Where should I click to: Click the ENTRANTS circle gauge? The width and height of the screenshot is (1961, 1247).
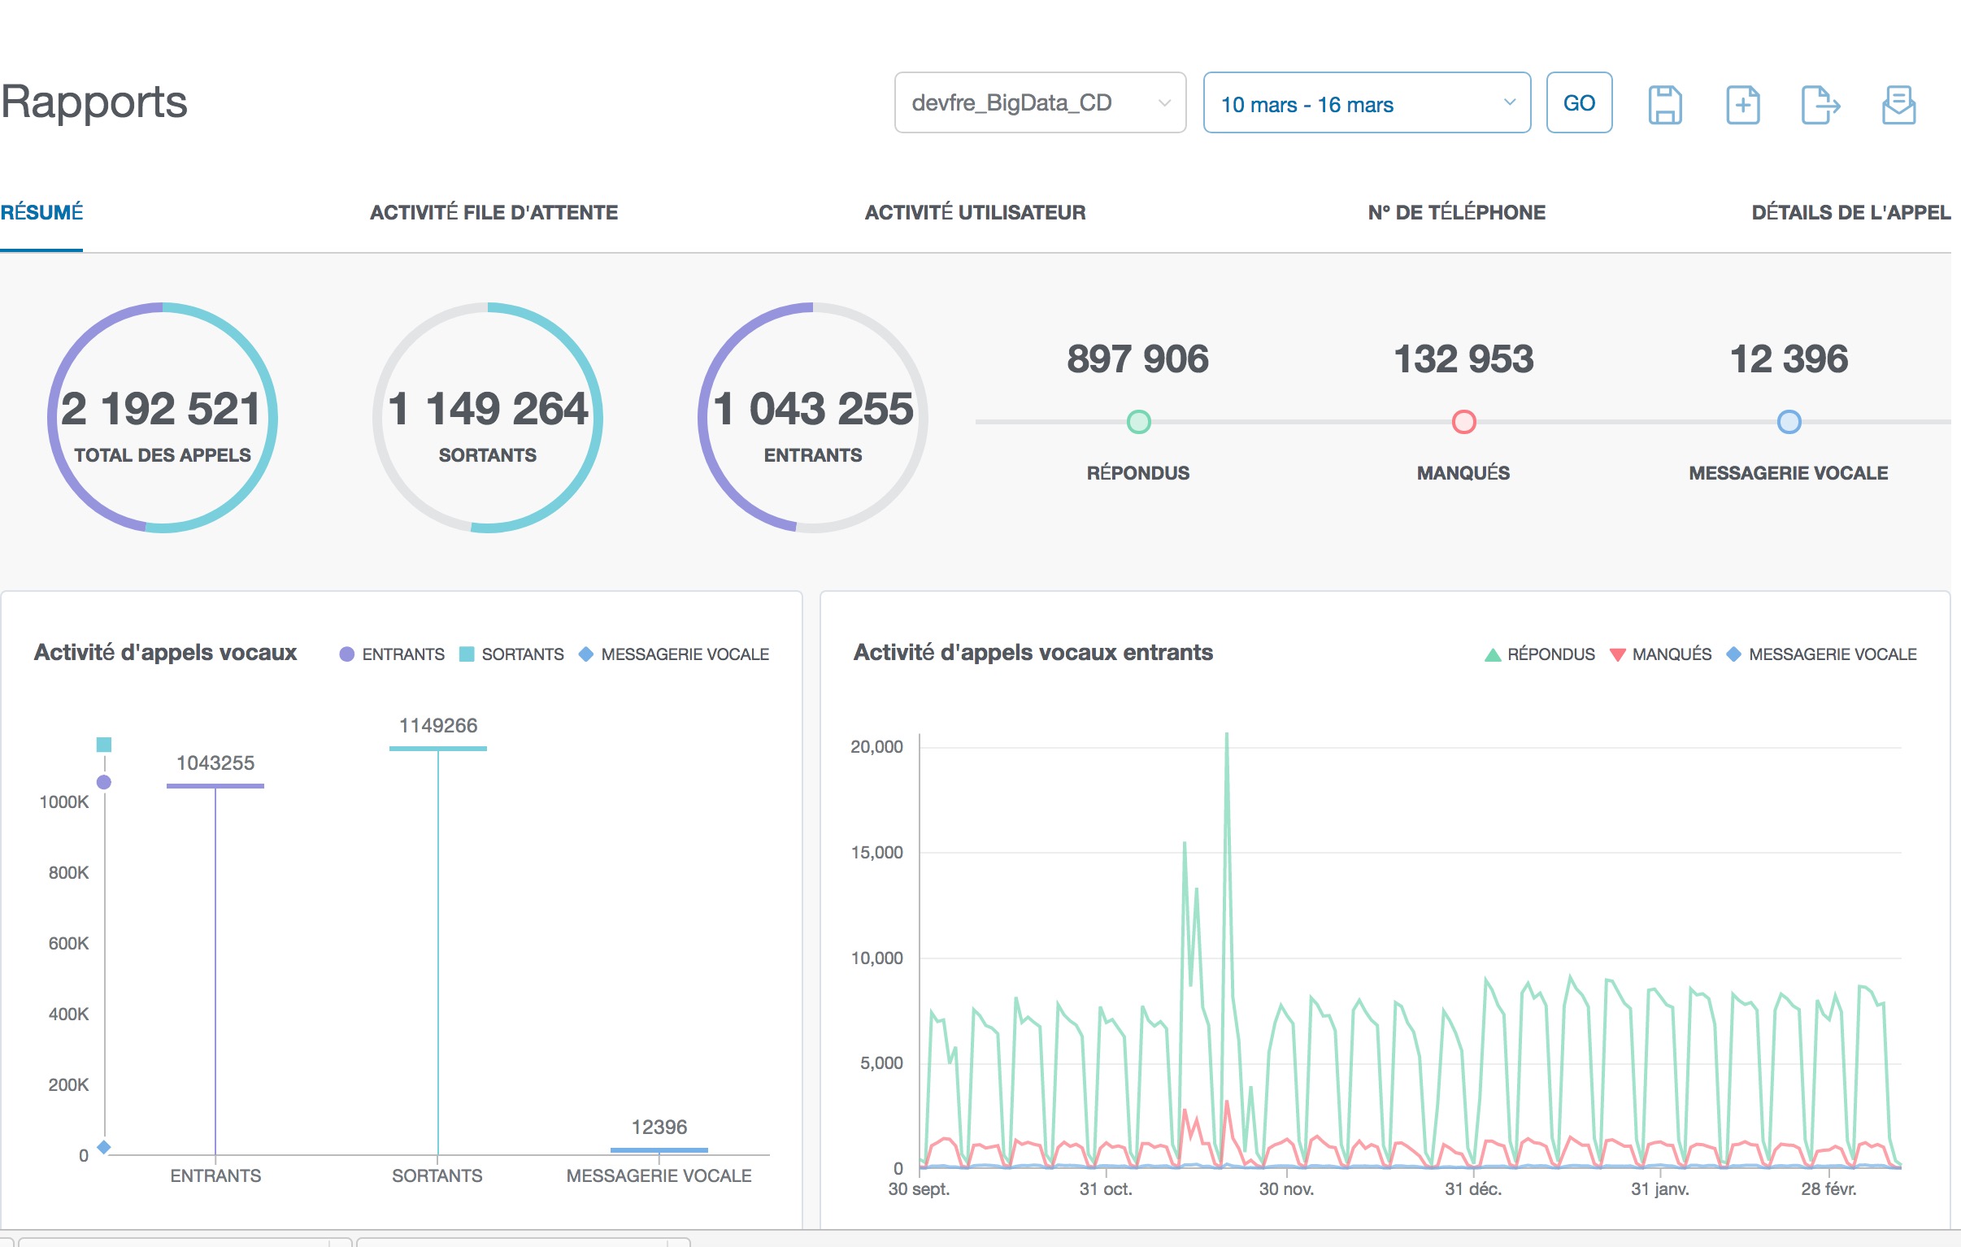812,418
